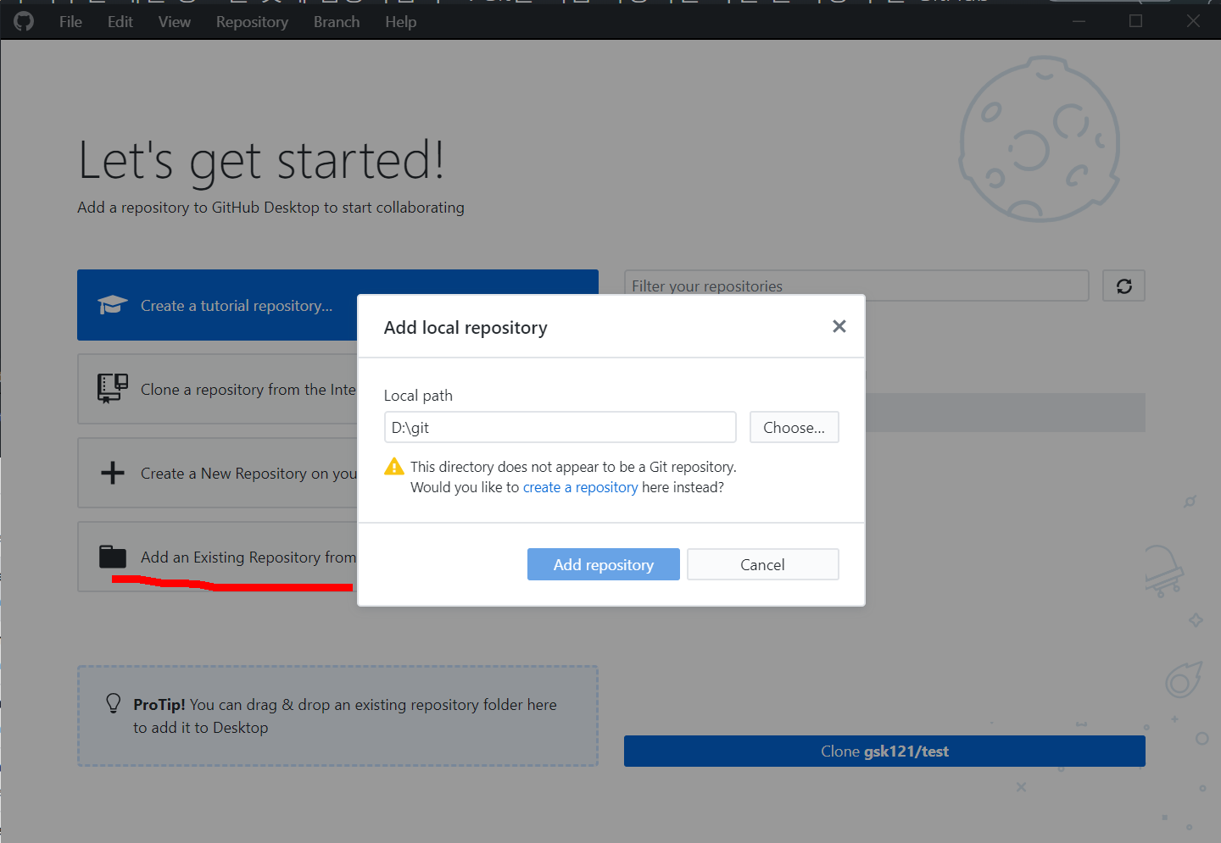Follow the create a repository link
The image size is (1221, 843).
[580, 487]
